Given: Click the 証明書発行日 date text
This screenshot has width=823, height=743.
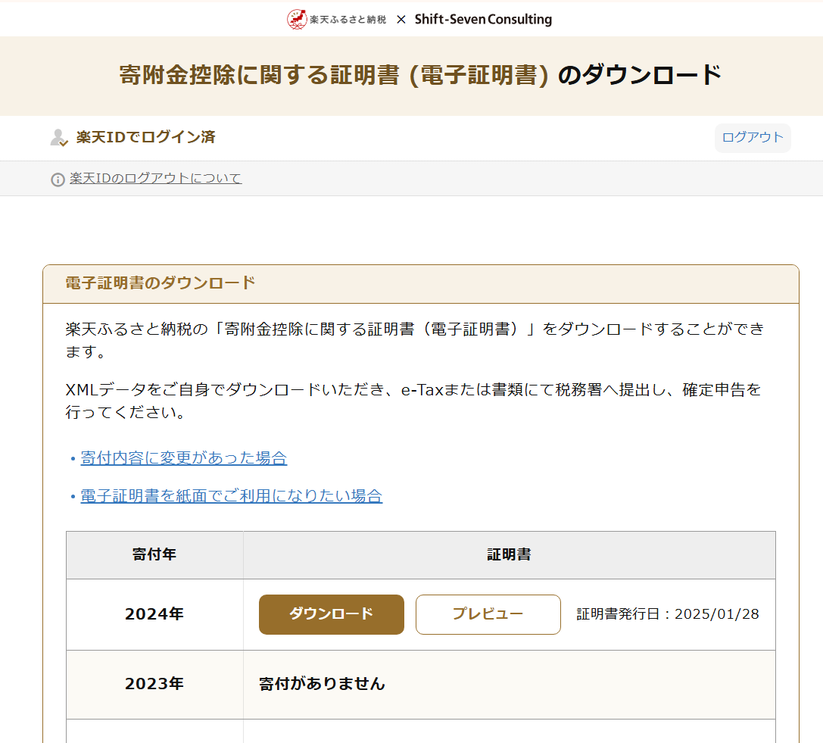Looking at the screenshot, I should point(667,614).
